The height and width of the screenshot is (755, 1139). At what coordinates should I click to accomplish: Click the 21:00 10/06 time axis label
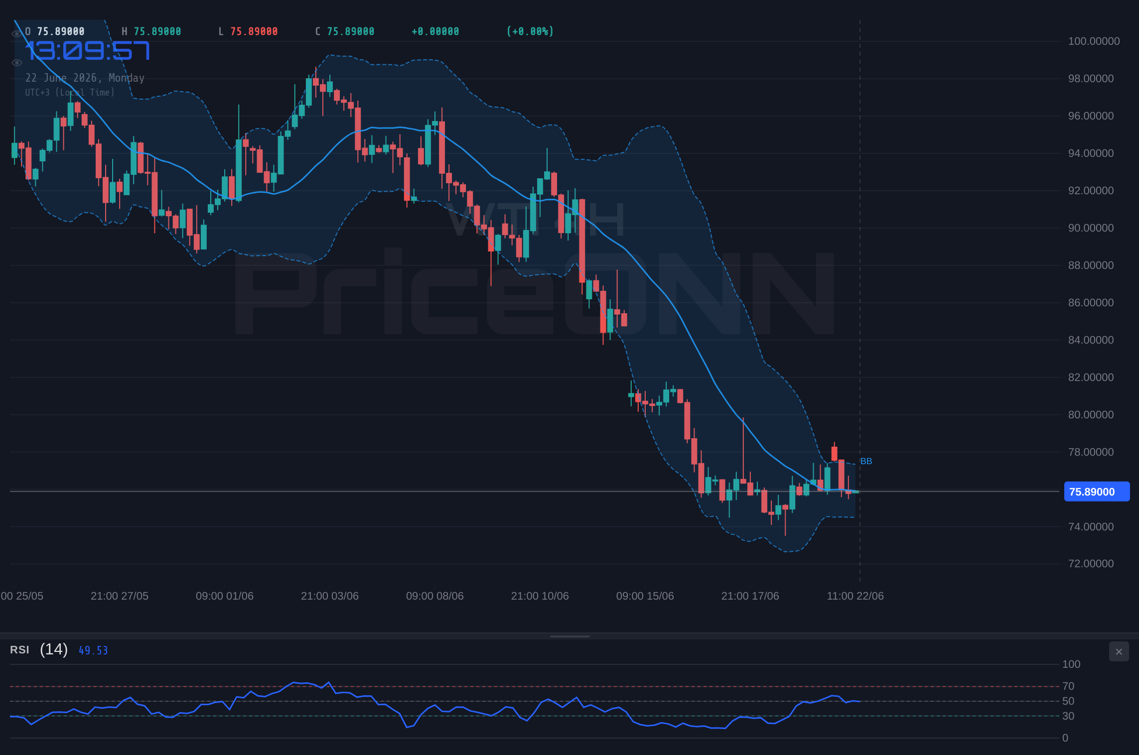click(540, 596)
